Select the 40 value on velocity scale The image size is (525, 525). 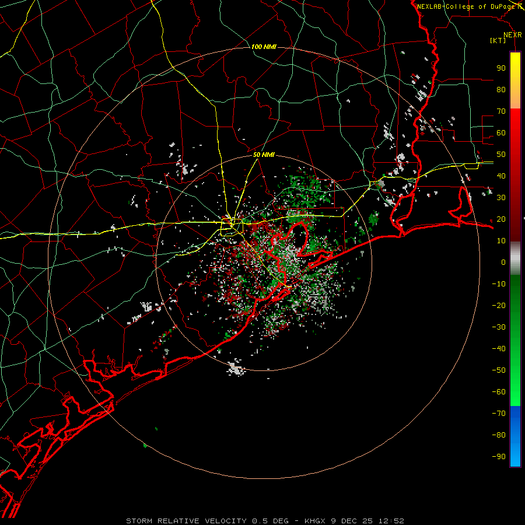(x=501, y=176)
